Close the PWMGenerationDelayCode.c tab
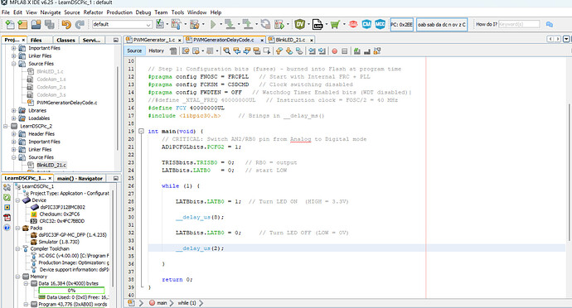The width and height of the screenshot is (572, 308). [262, 40]
